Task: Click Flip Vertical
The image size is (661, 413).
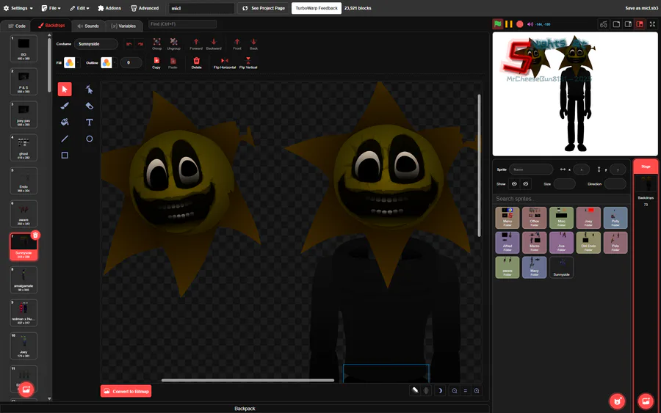Action: 248,63
